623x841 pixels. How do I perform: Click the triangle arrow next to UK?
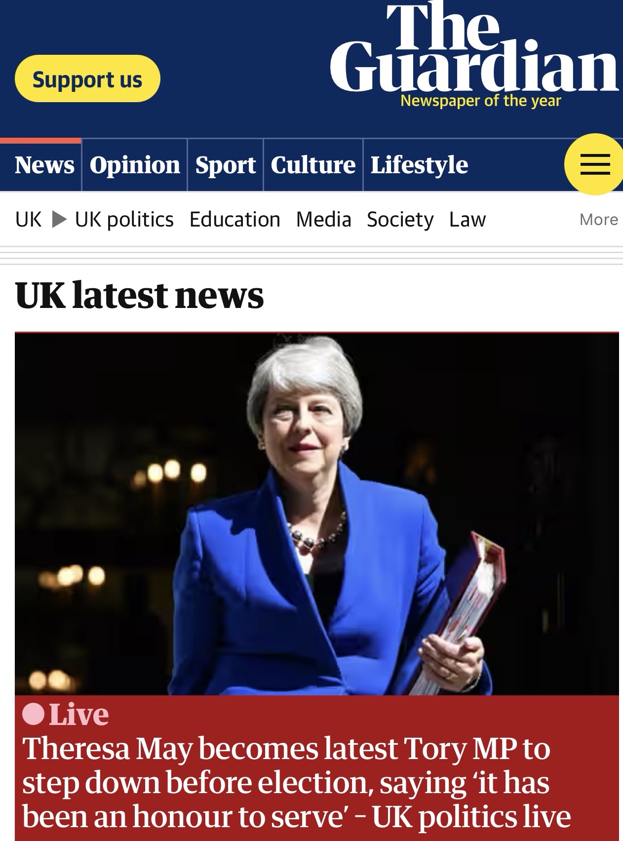59,219
